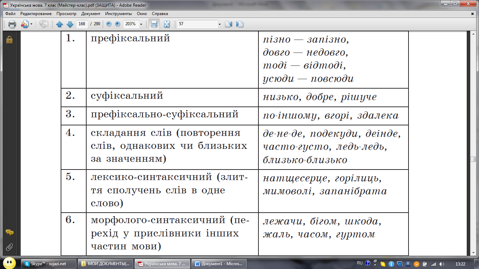479x269 pixels.
Task: Switch to МОИ ДОКУМЕНТЫ folder taskbar button
Action: coord(105,263)
